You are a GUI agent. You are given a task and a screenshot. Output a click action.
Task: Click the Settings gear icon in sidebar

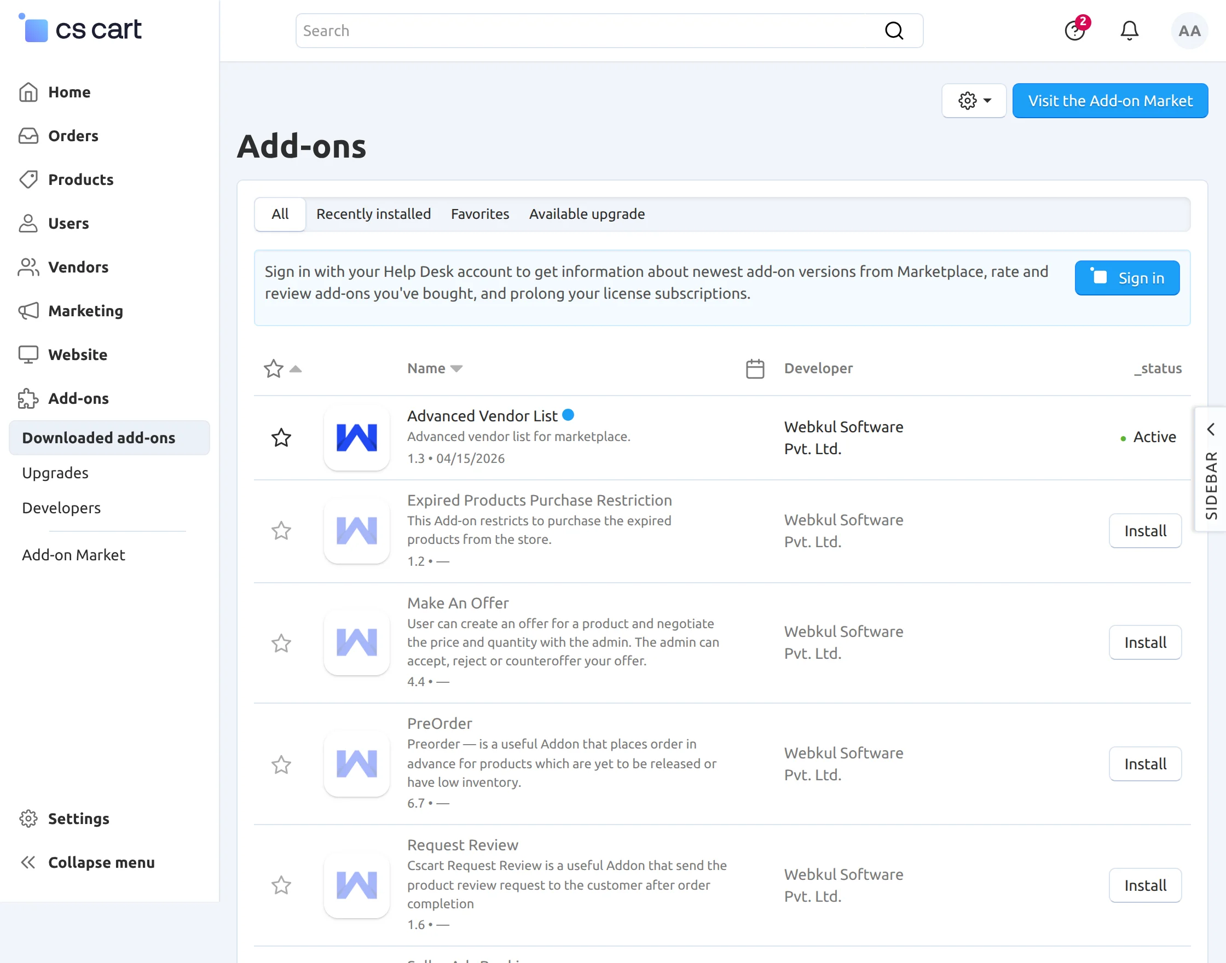click(28, 819)
